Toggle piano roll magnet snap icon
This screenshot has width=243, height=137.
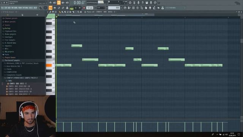click(x=53, y=12)
